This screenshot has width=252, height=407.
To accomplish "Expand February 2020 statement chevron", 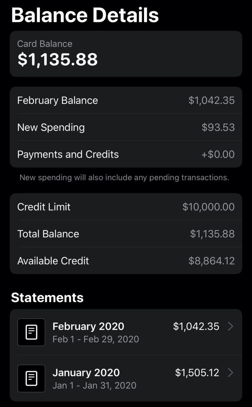I will coord(230,326).
